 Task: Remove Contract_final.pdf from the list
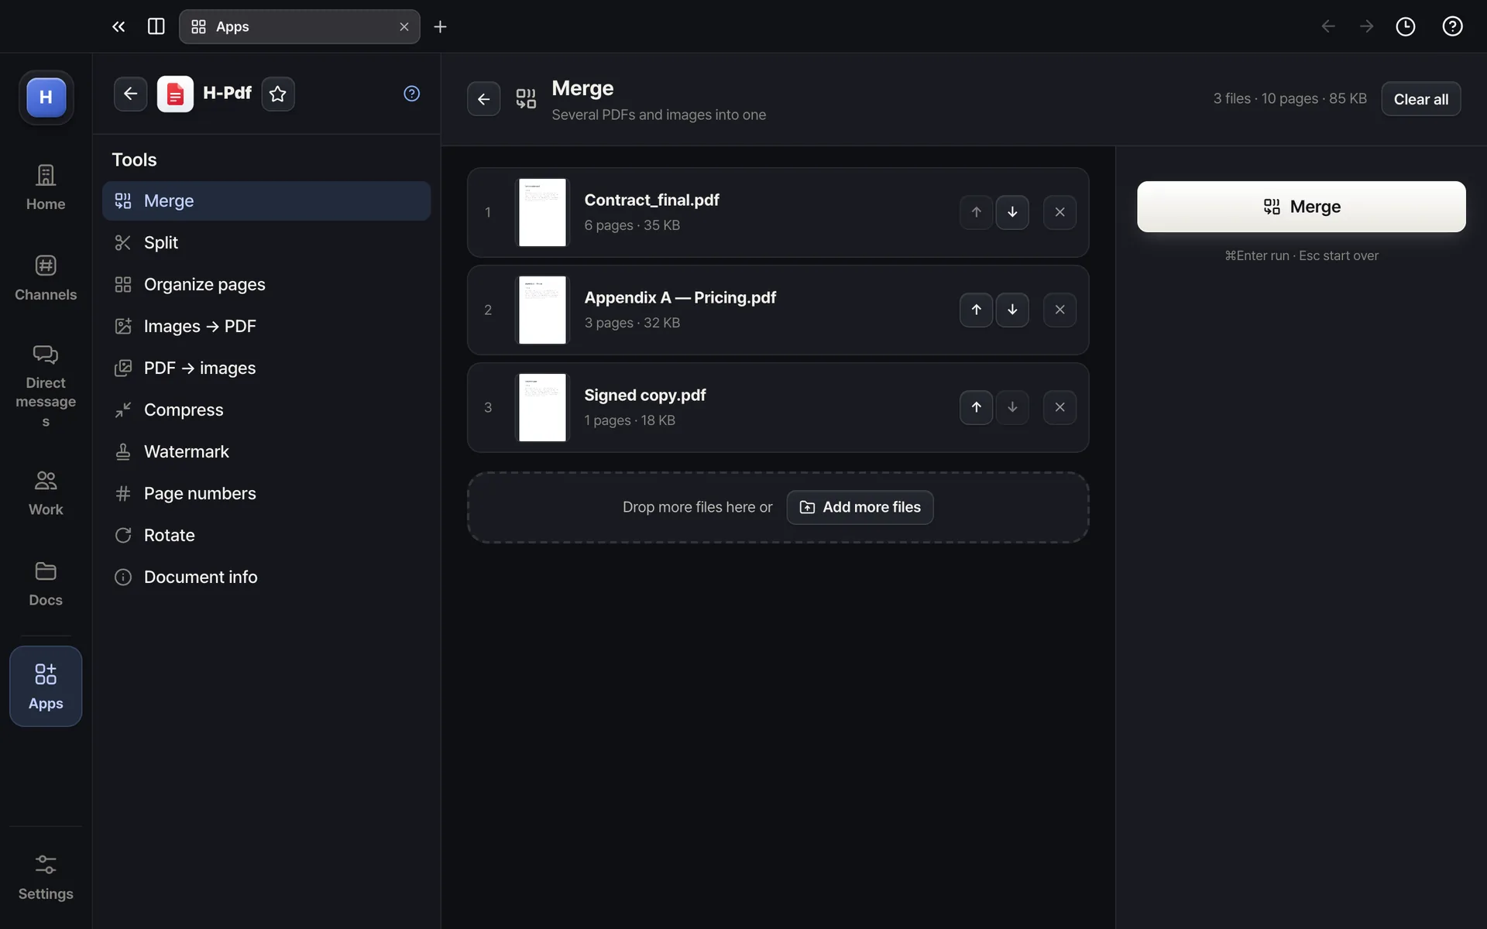pos(1059,212)
